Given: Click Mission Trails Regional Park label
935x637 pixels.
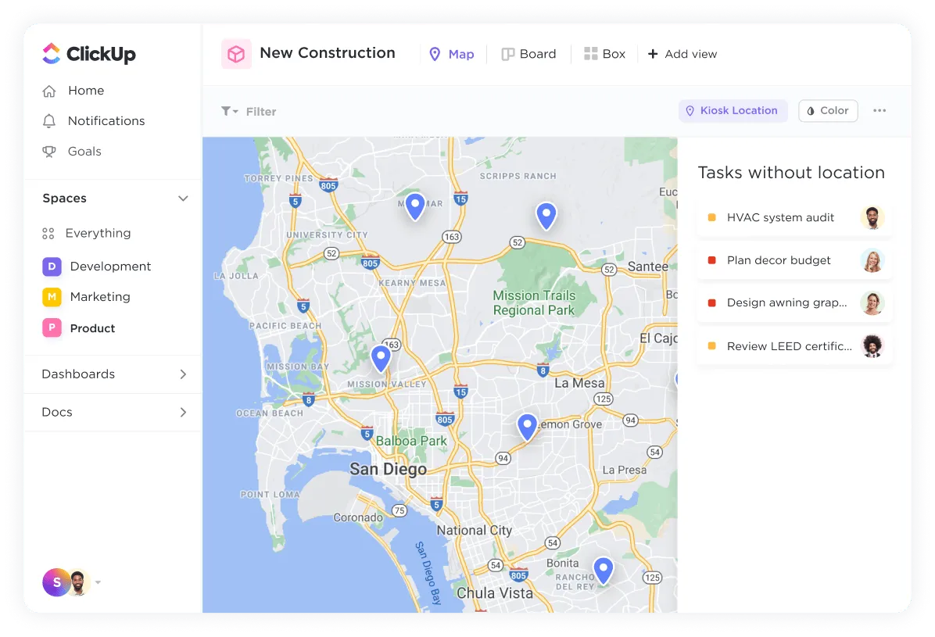Looking at the screenshot, I should [534, 303].
